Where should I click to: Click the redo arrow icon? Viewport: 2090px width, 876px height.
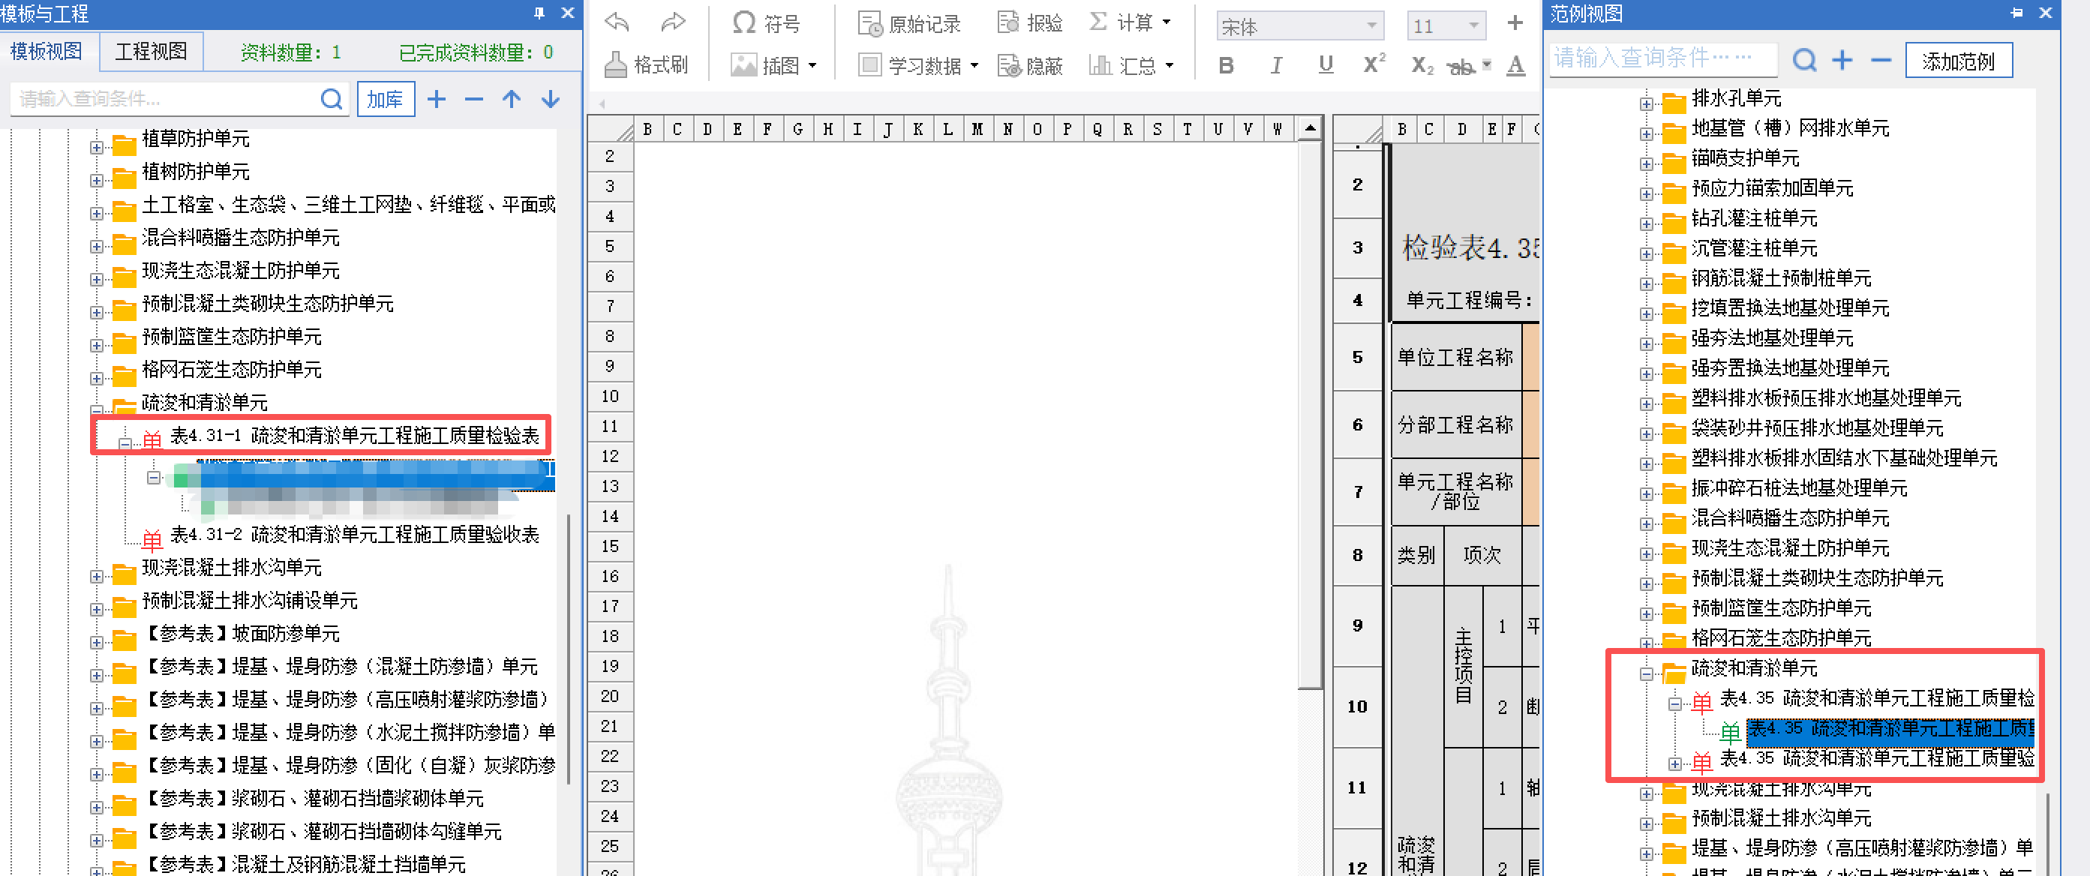click(673, 22)
